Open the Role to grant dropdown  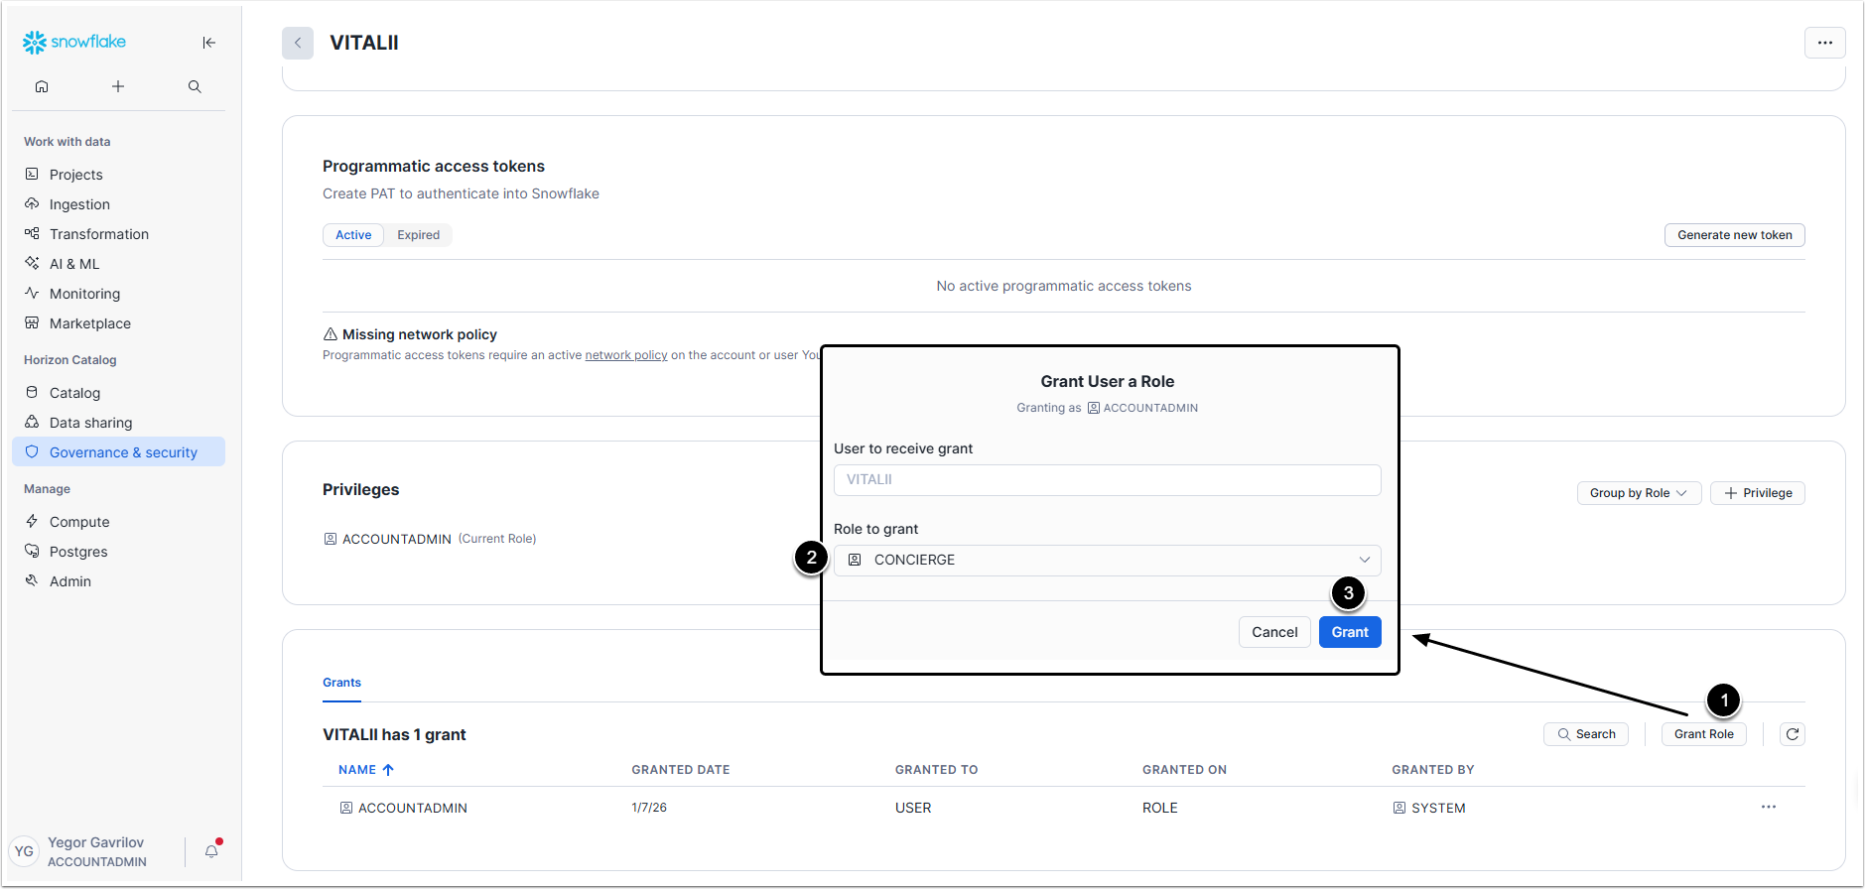pyautogui.click(x=1107, y=561)
